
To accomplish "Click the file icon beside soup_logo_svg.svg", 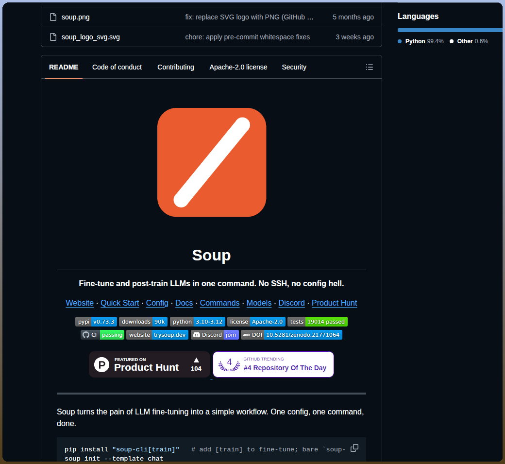I will (53, 37).
